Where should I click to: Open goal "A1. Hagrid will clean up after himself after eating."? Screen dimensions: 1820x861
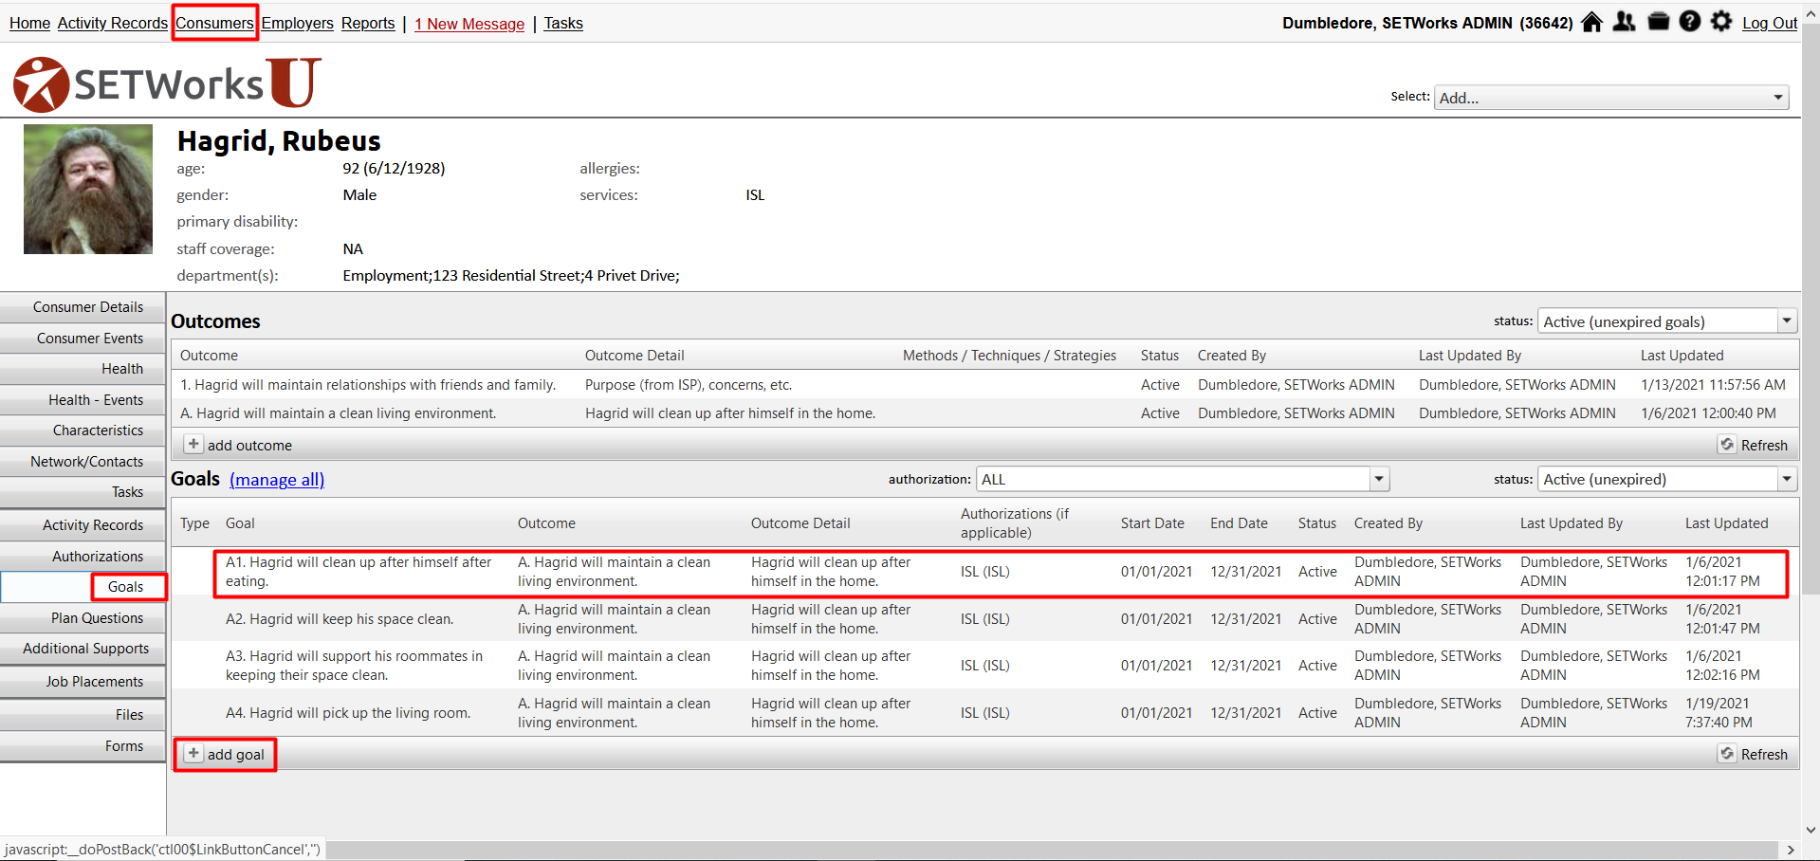click(985, 572)
